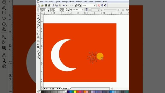Select the Eyedropper tool in the main toolbox
The width and height of the screenshot is (165, 93).
38,51
